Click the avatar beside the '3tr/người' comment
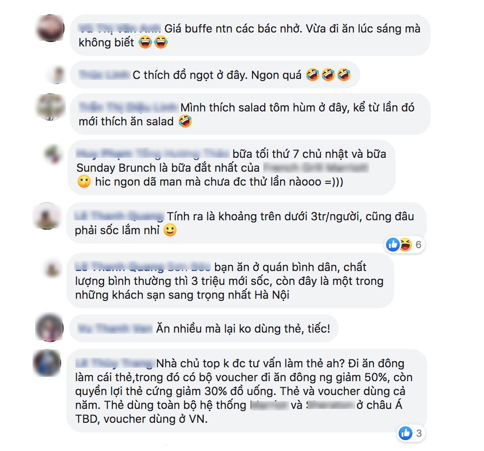This screenshot has width=484, height=451. (47, 216)
